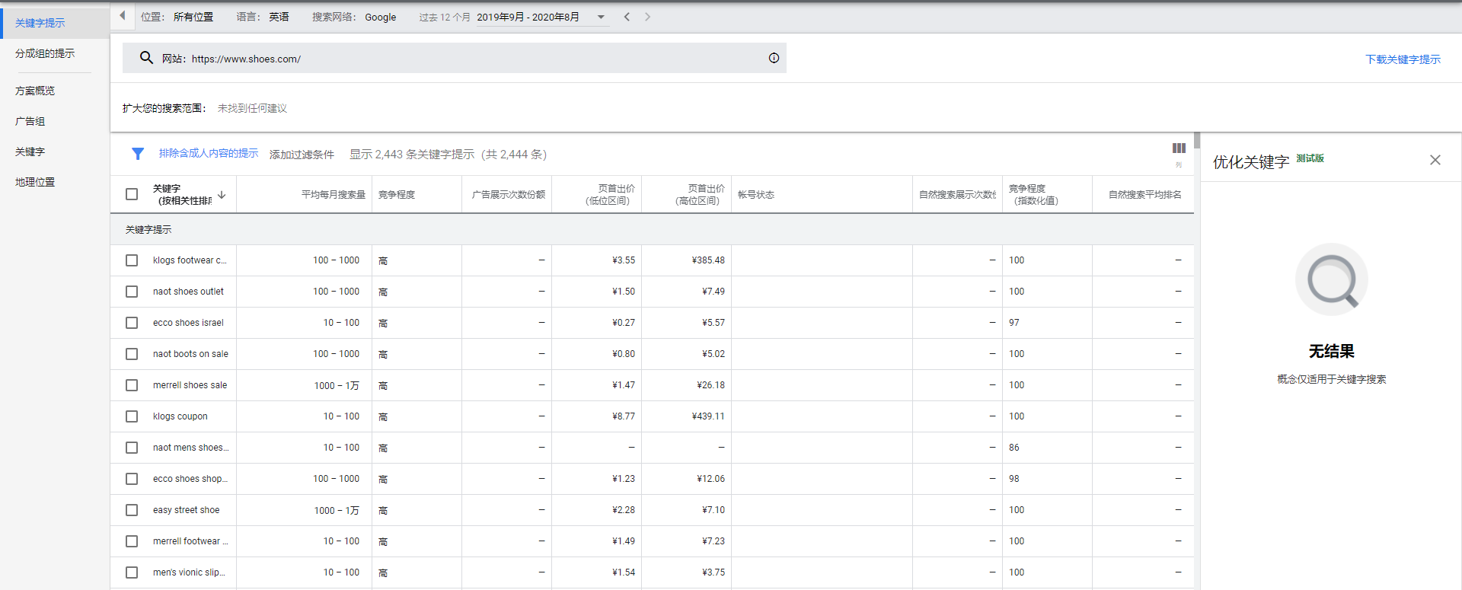Check the easy street shoe checkbox
The width and height of the screenshot is (1462, 590).
132,510
